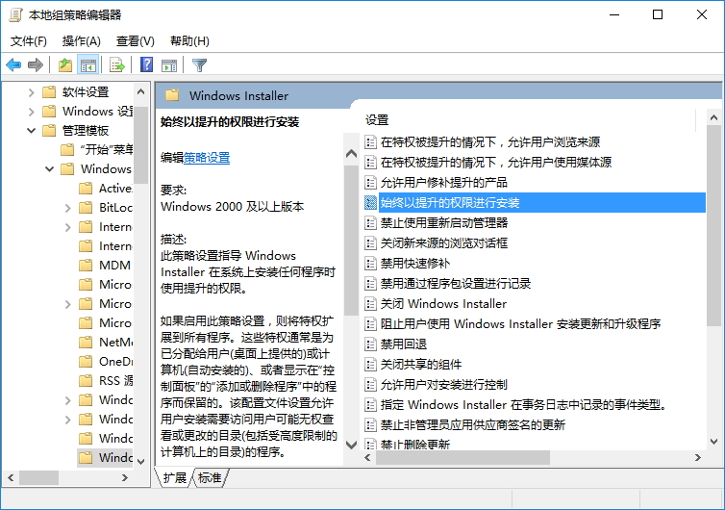Click the Back arrow toolbar icon
Image resolution: width=725 pixels, height=510 pixels.
[13, 64]
